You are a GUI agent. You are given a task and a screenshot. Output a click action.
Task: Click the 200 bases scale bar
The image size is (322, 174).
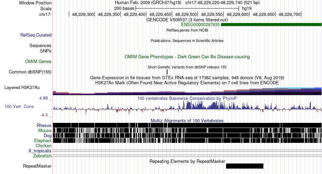187,8
